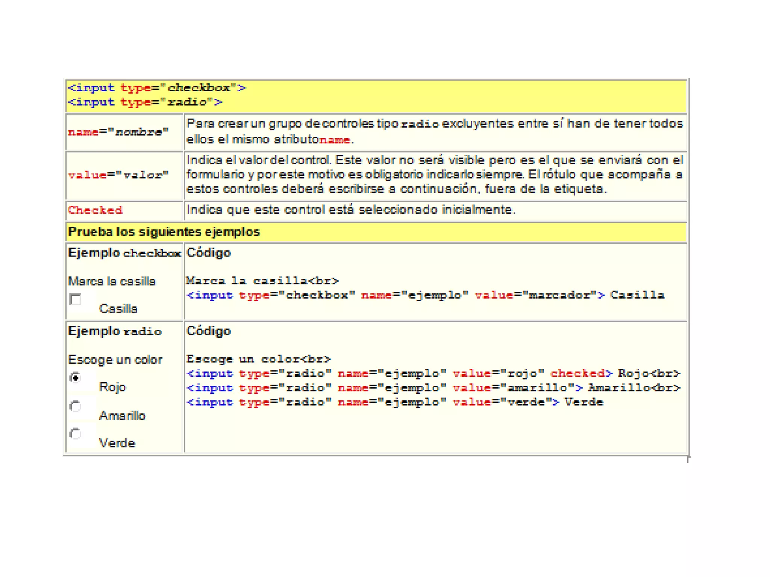Check the Casilla checkbox
This screenshot has height=577, width=770.
75,299
